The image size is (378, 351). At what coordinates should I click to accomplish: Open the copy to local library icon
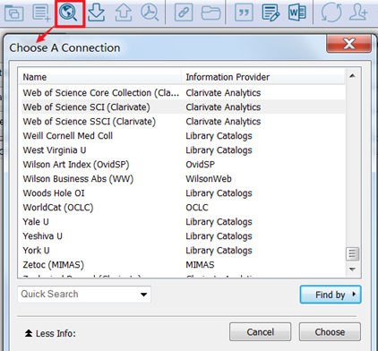tap(13, 13)
